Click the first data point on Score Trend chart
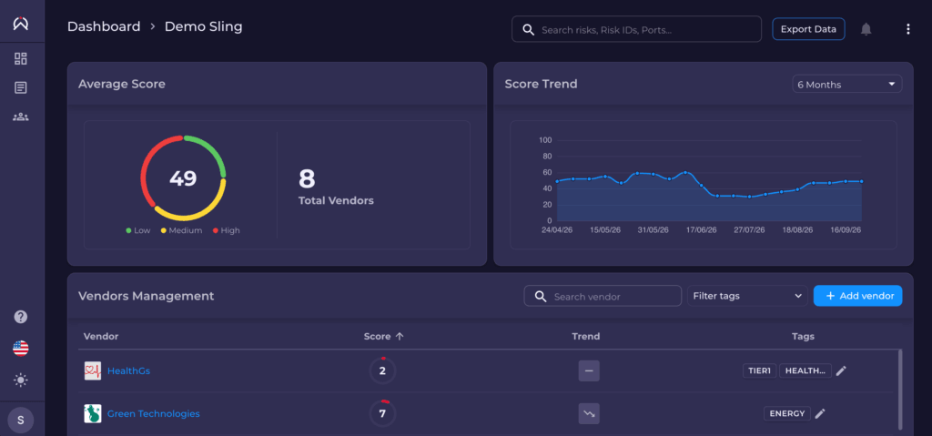Screen dimensions: 932x436 [x=557, y=181]
